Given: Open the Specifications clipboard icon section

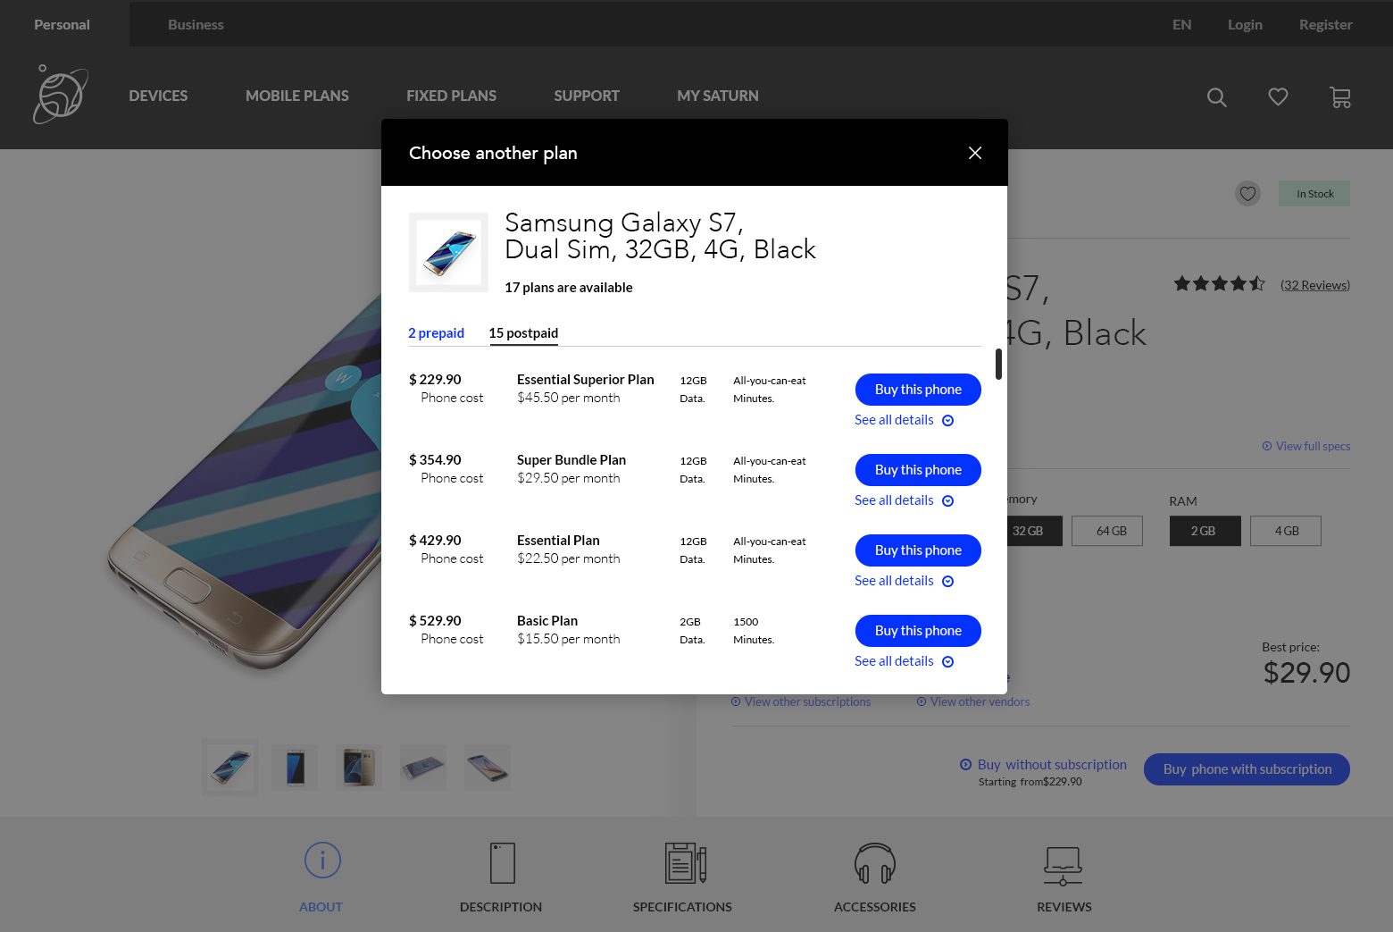Looking at the screenshot, I should click(684, 864).
